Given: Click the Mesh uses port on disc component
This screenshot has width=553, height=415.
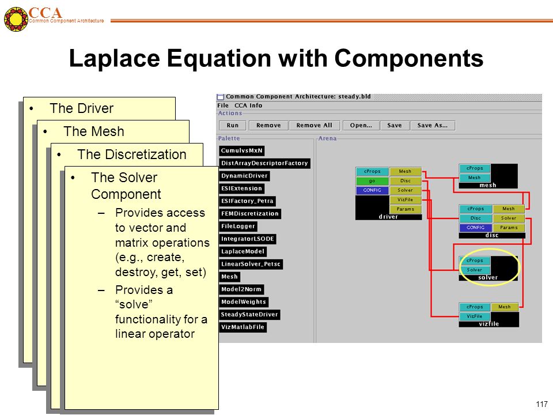Looking at the screenshot, I should [x=509, y=209].
